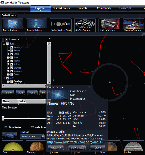Screen dimensions: 145x155
Task: Expand the Earth tree node
Action: click(8, 54)
